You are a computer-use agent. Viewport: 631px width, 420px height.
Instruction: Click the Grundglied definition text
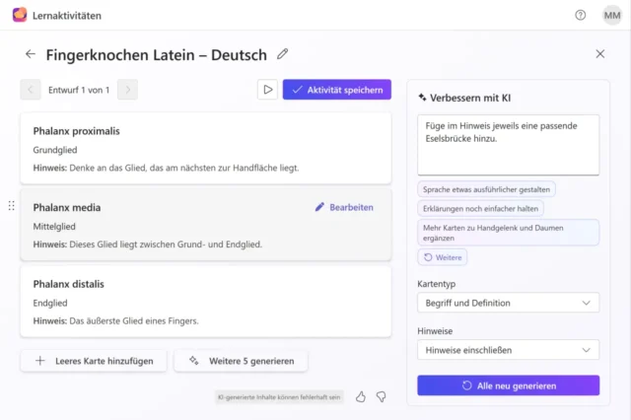[55, 150]
